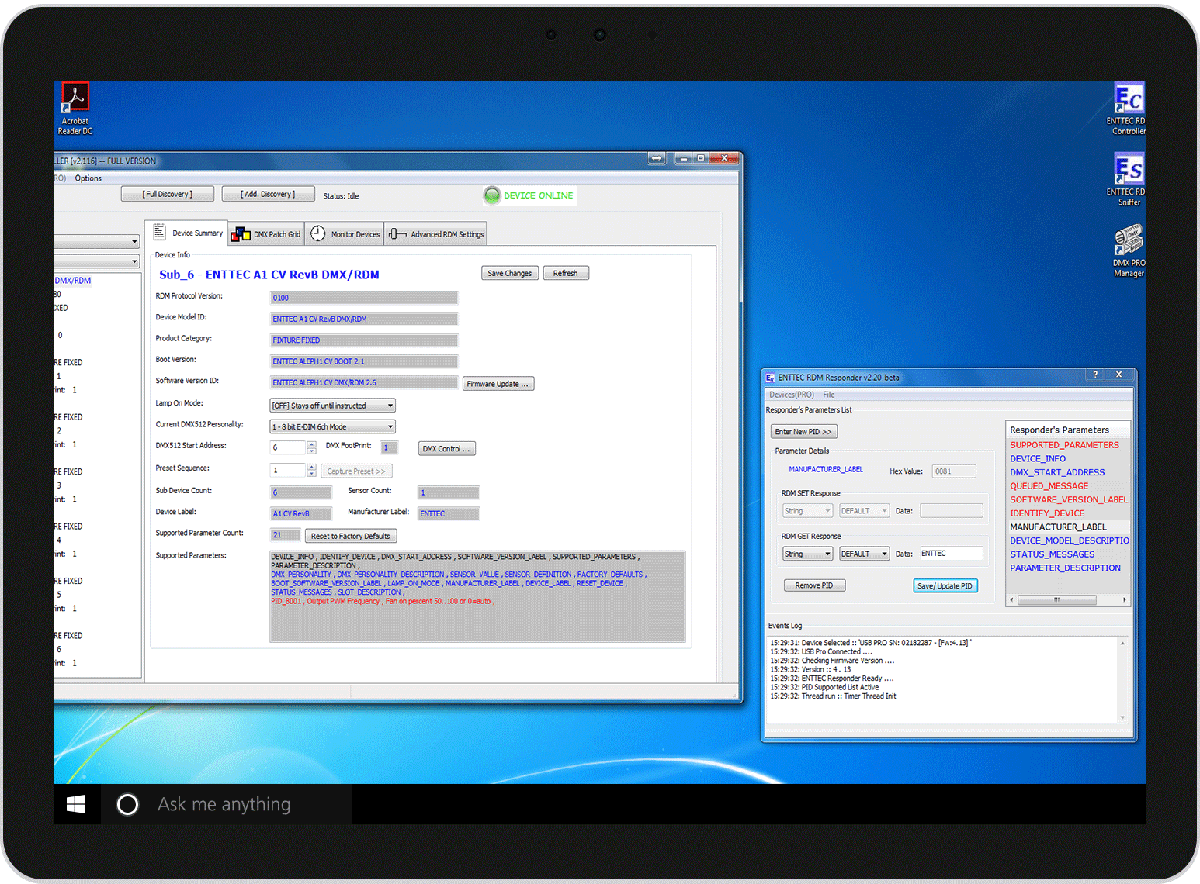This screenshot has width=1200, height=884.
Task: Select IDENTIFY_DEVICE in responder list
Action: 1047,513
